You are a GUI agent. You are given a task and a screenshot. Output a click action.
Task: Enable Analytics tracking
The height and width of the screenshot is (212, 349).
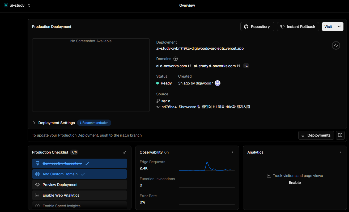[x=295, y=183]
